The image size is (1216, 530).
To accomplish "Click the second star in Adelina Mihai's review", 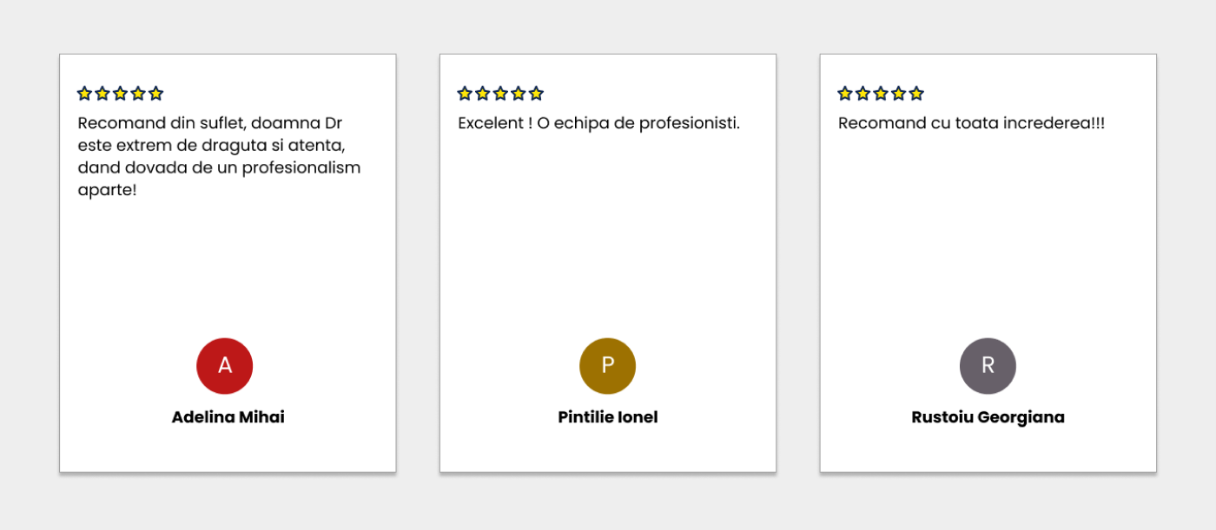I will coord(102,94).
